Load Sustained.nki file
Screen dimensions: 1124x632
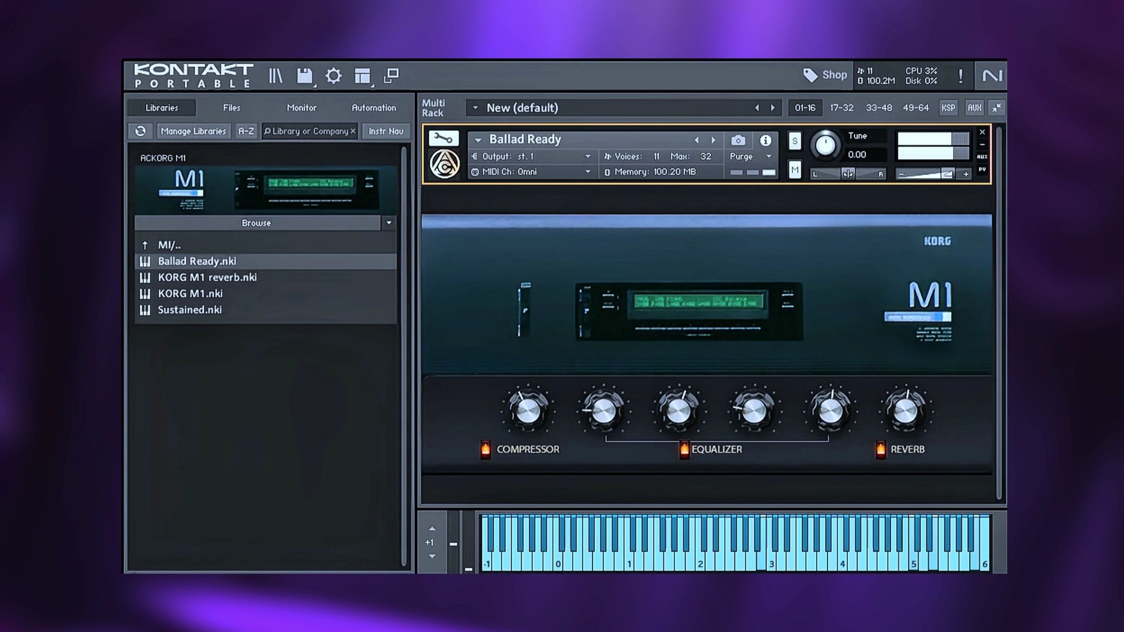tap(265, 310)
